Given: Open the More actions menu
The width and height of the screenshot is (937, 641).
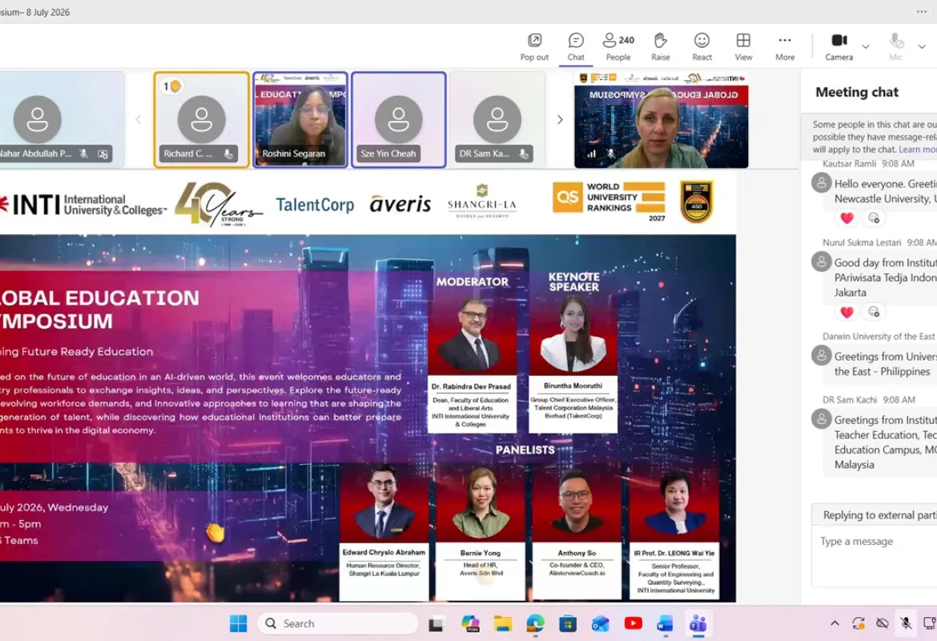Looking at the screenshot, I should (785, 47).
